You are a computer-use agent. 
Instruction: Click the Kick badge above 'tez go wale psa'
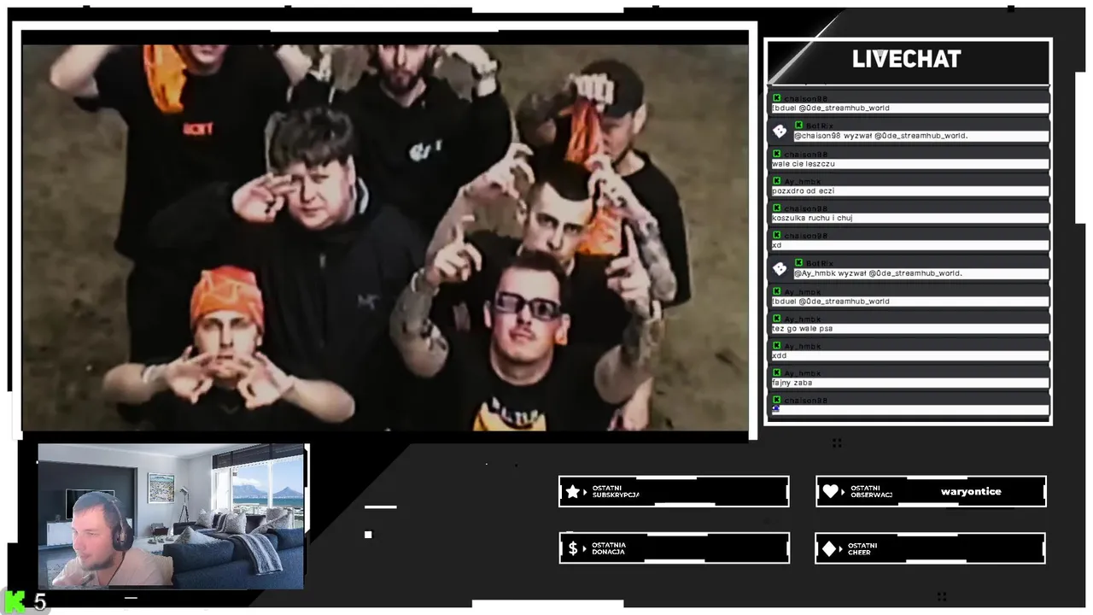(777, 319)
